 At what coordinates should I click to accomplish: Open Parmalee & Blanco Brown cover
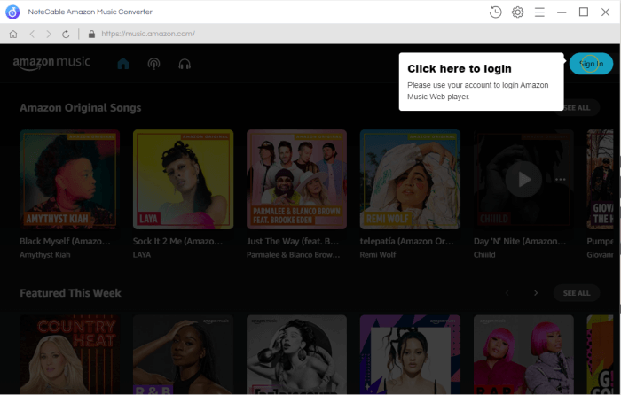pyautogui.click(x=296, y=179)
